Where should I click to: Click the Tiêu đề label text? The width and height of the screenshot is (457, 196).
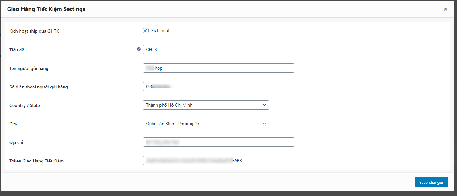pos(17,50)
